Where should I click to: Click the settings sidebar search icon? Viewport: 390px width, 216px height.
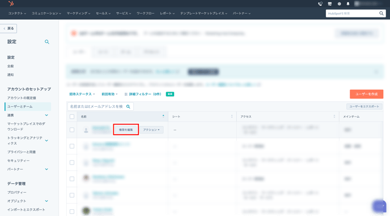coord(46,42)
